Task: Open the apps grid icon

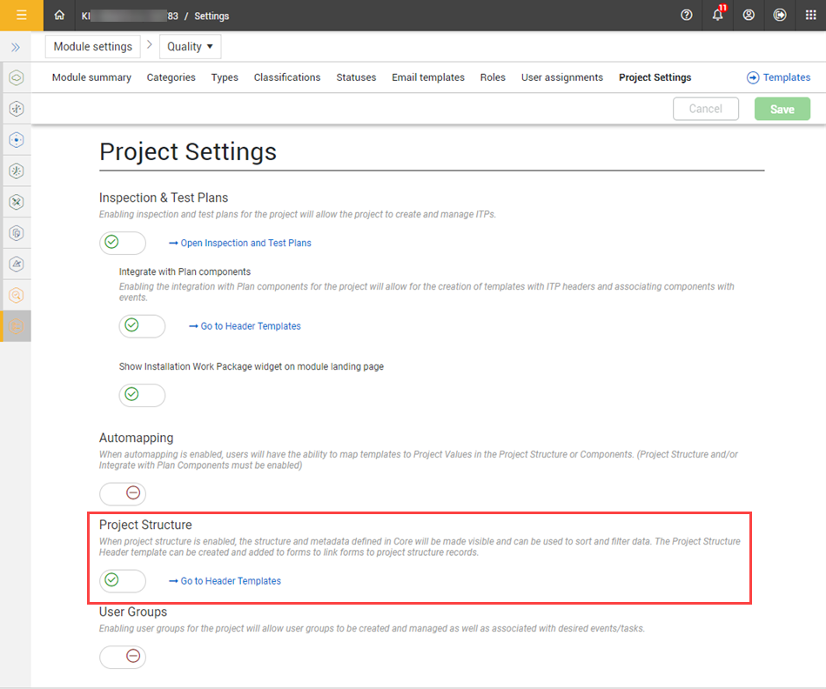Action: click(x=810, y=15)
